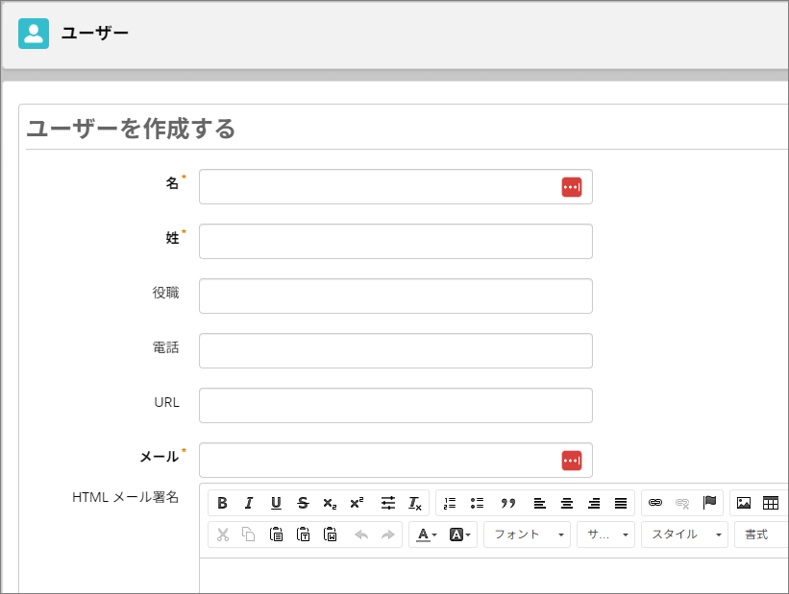Apply block quote formatting

point(508,503)
